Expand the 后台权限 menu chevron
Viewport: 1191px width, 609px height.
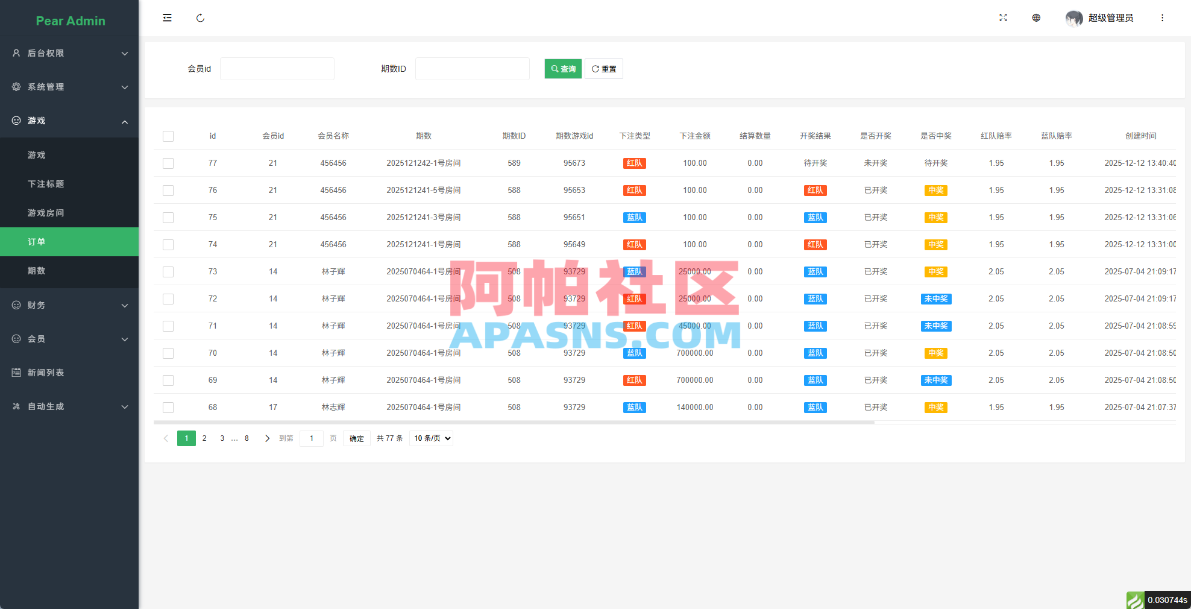125,54
